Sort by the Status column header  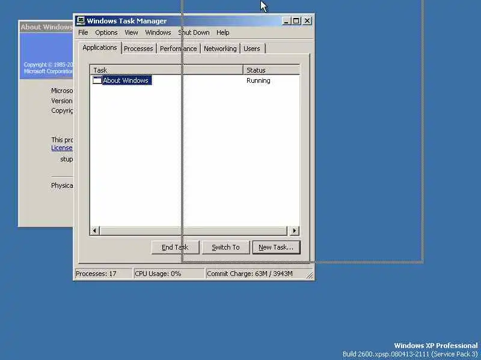[x=271, y=70]
